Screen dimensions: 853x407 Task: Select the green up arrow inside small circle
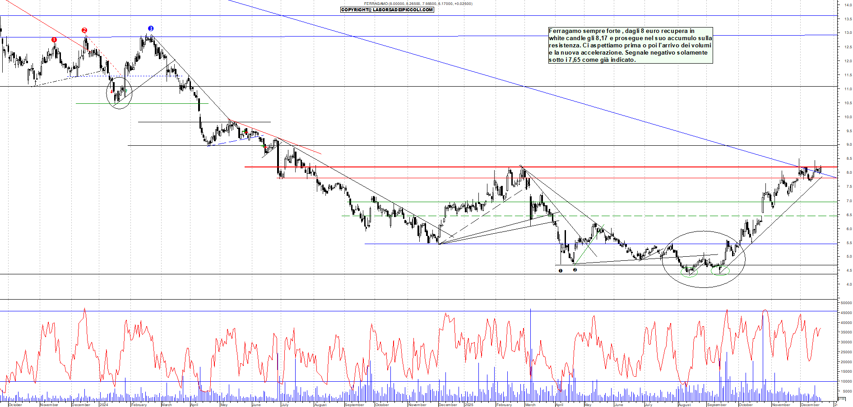tap(126, 91)
